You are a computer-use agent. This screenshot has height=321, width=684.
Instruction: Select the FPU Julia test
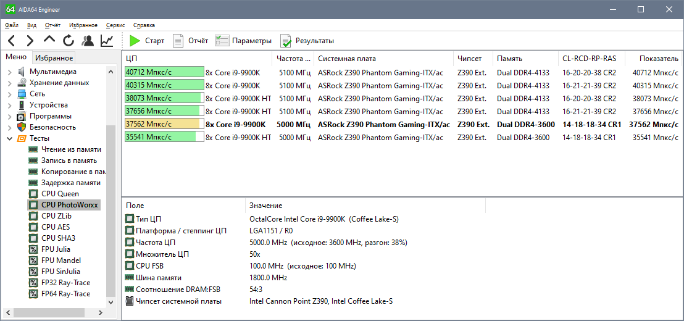[x=56, y=249]
